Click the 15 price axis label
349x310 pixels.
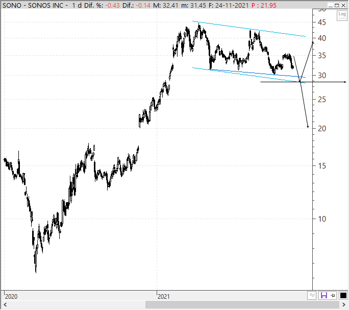(x=322, y=166)
